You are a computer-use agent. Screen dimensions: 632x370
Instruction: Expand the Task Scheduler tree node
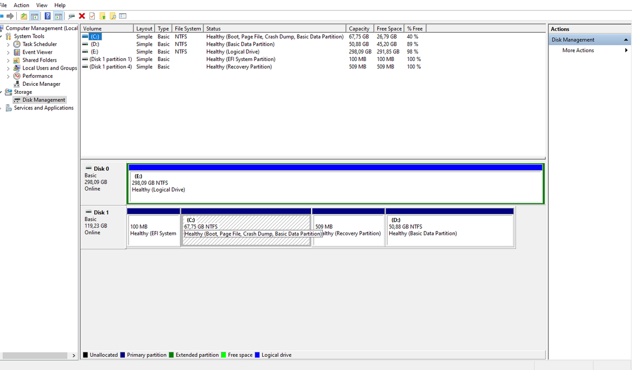click(x=8, y=44)
